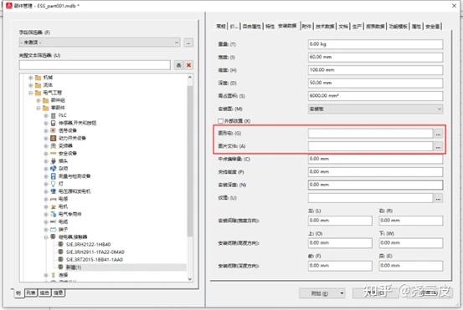Switch to the 列表 (List) bottom tab
Image resolution: width=463 pixels, height=310 pixels.
31,292
